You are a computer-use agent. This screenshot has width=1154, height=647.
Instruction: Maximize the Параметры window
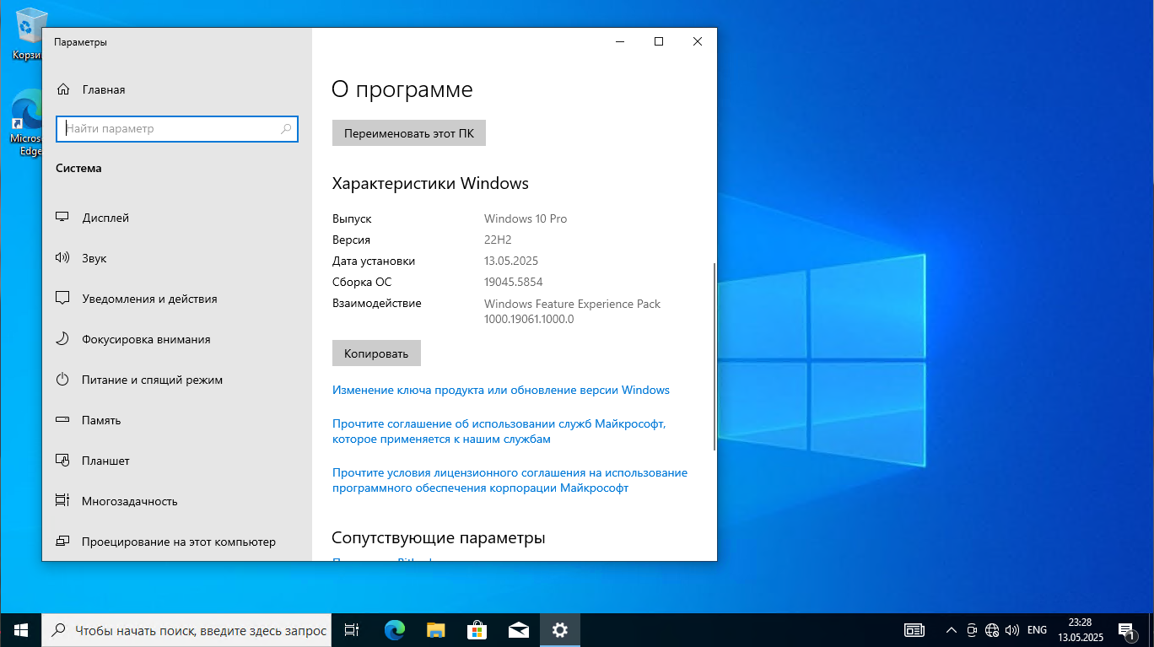659,41
